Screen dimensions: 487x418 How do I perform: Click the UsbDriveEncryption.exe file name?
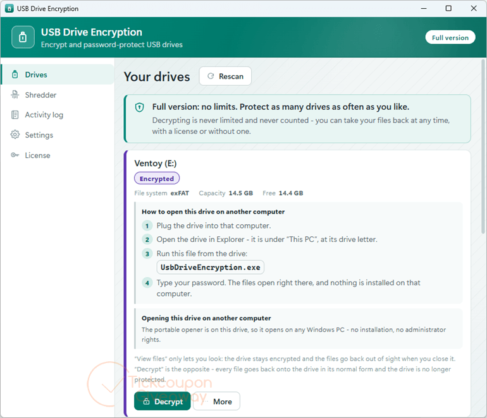point(210,267)
